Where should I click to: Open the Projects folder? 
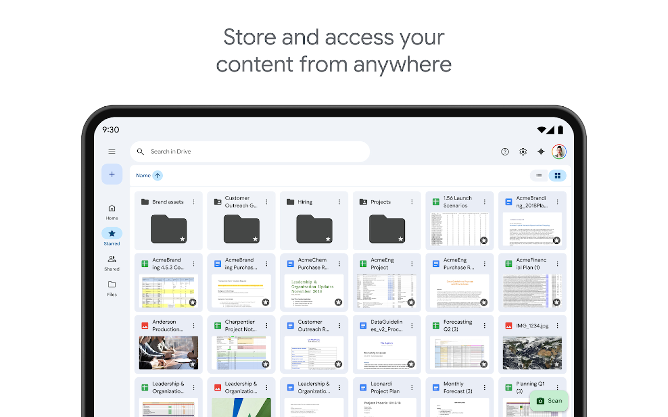(x=387, y=229)
